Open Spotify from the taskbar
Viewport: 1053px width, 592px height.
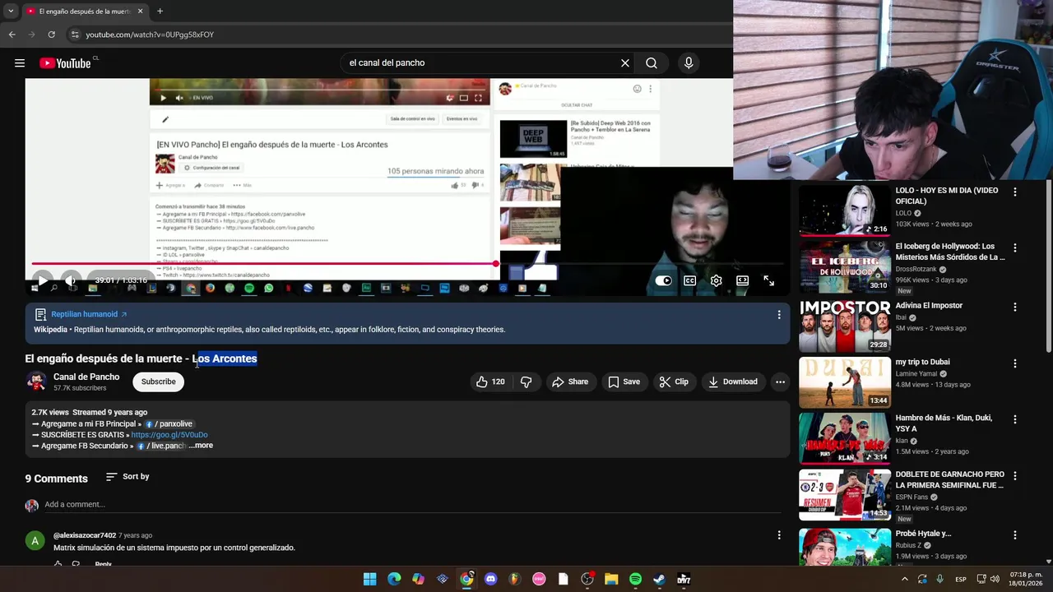pyautogui.click(x=635, y=579)
